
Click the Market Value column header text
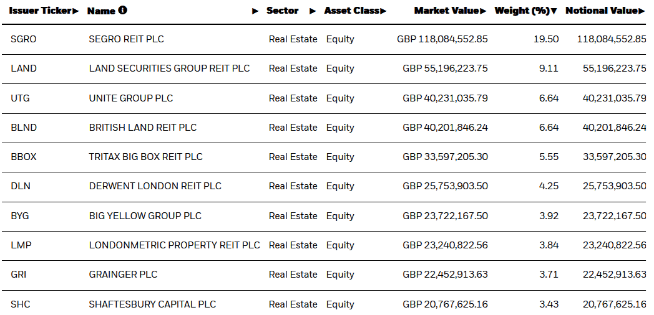(x=446, y=11)
